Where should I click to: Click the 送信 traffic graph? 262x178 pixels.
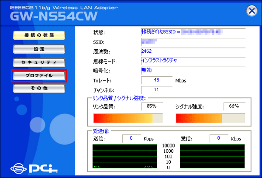125,156
